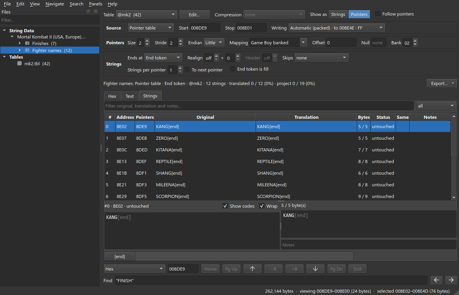
Task: Click the up arrow navigation button
Action: click(252, 269)
